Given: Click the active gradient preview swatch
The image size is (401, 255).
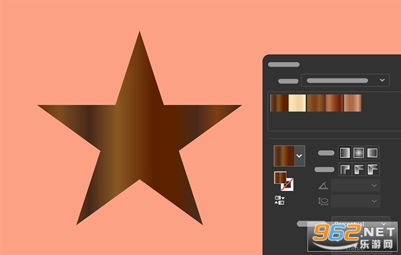Looking at the screenshot, I should (284, 156).
